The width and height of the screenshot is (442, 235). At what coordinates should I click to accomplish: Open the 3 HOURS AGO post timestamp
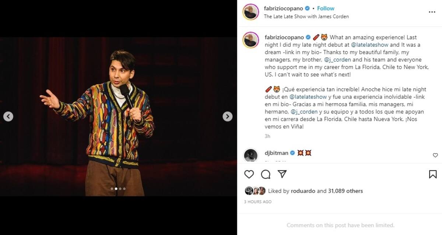click(x=258, y=202)
